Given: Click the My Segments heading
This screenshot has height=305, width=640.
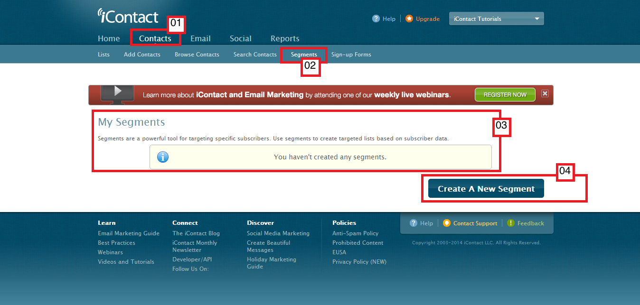Looking at the screenshot, I should 132,122.
